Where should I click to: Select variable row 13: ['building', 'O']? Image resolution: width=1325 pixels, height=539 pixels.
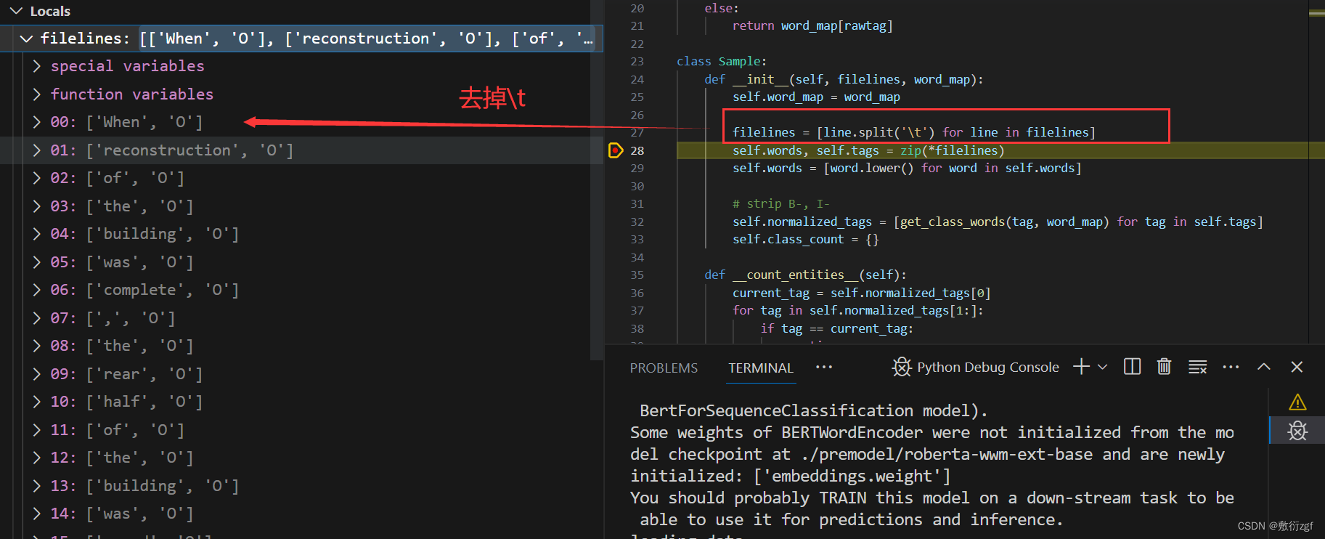[301, 486]
